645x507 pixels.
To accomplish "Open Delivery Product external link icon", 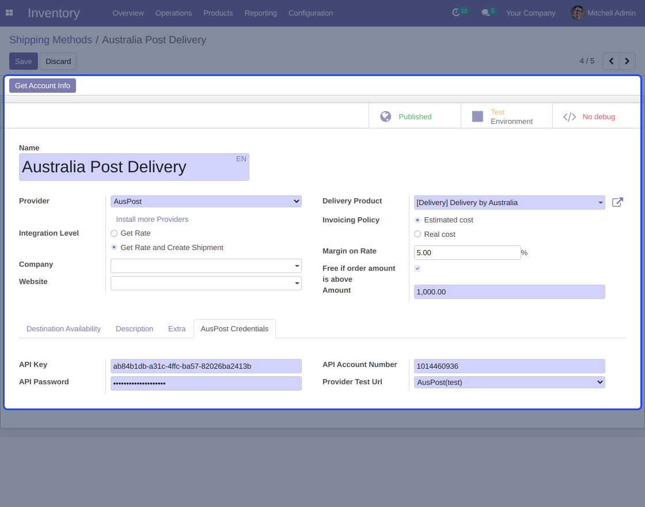I will 617,202.
